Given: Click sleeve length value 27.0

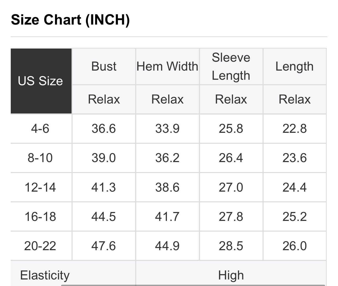Looking at the screenshot, I should [231, 187].
